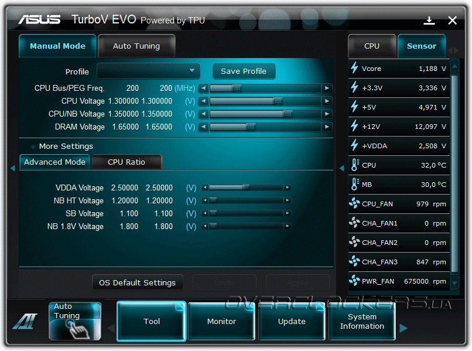
Task: Click the Auto Tuning shortcut tile with hand icon
Action: [x=75, y=321]
